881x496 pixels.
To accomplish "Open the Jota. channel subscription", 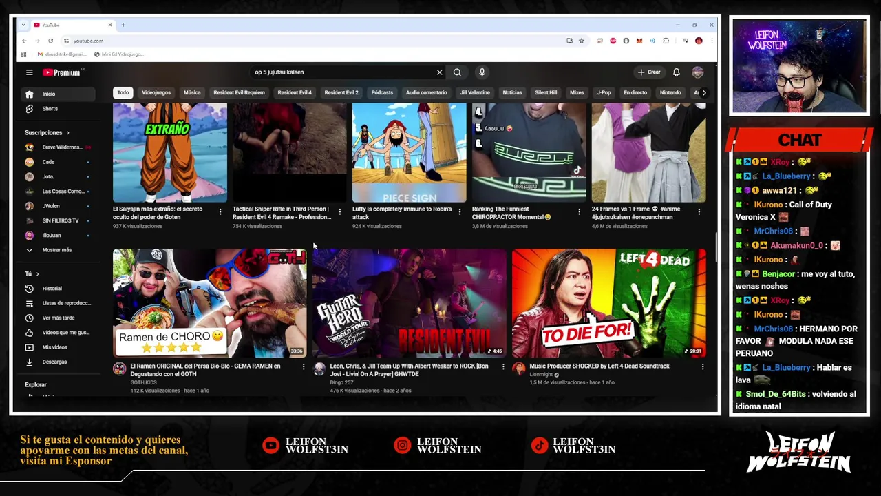I will [x=58, y=176].
